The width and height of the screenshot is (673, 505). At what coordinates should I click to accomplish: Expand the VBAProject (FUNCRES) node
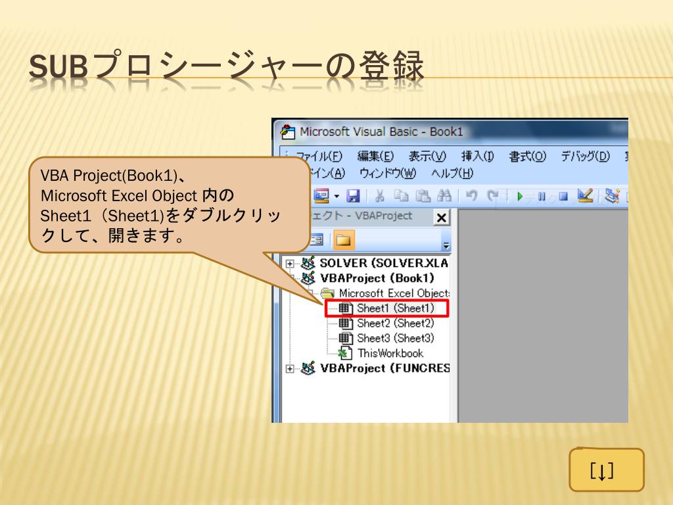coord(290,369)
